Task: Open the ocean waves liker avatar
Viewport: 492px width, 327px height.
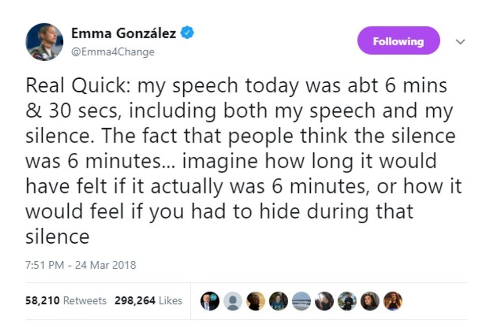Action: pyautogui.click(x=301, y=301)
